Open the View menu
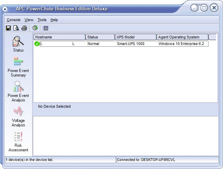Viewport: 223px width, 169px height. pos(29,20)
